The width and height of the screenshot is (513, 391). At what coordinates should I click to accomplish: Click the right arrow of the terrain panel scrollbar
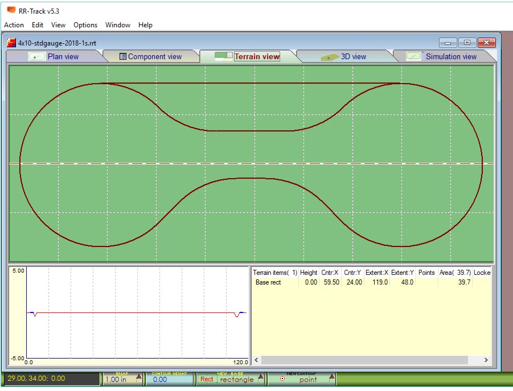pos(485,360)
